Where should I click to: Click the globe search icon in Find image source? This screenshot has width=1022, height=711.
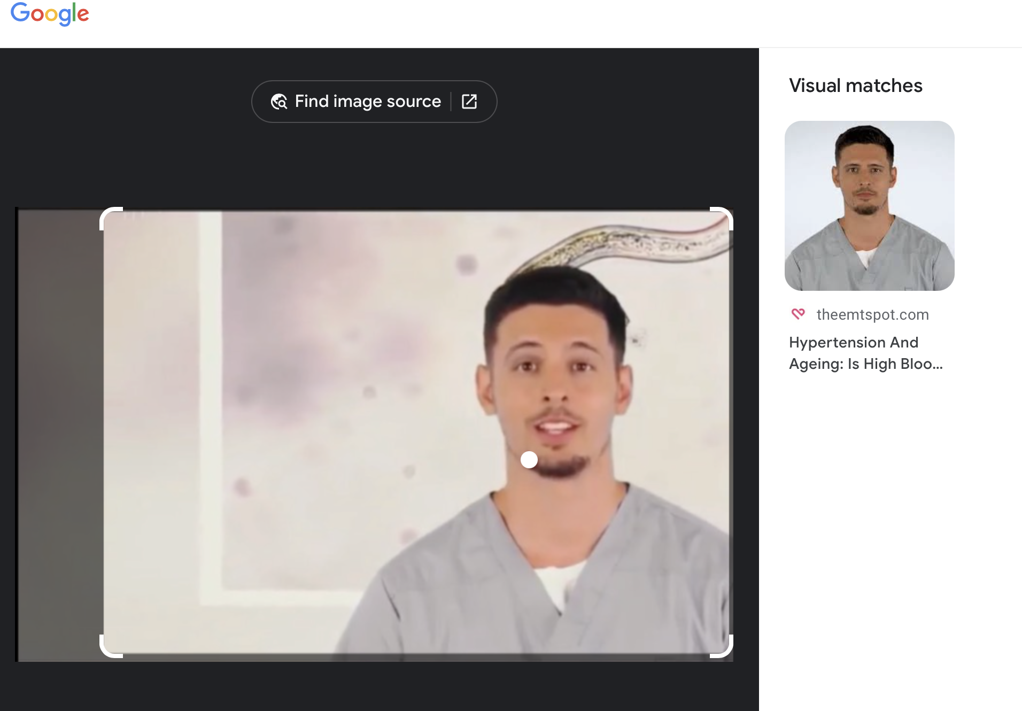tap(279, 102)
